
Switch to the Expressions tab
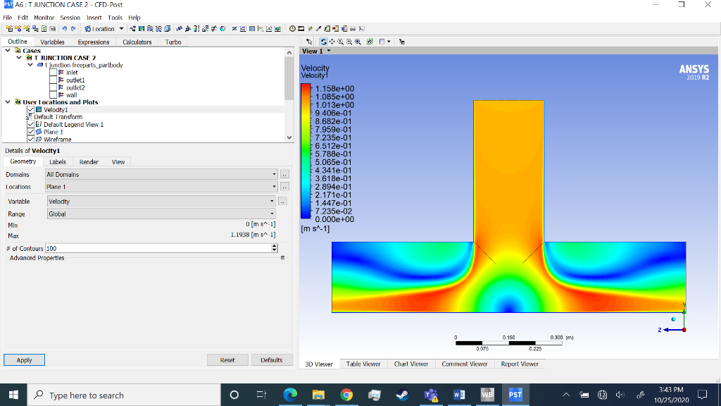(93, 42)
